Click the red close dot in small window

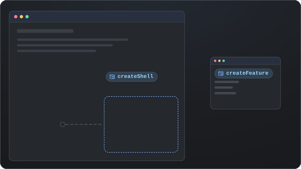[x=215, y=61]
